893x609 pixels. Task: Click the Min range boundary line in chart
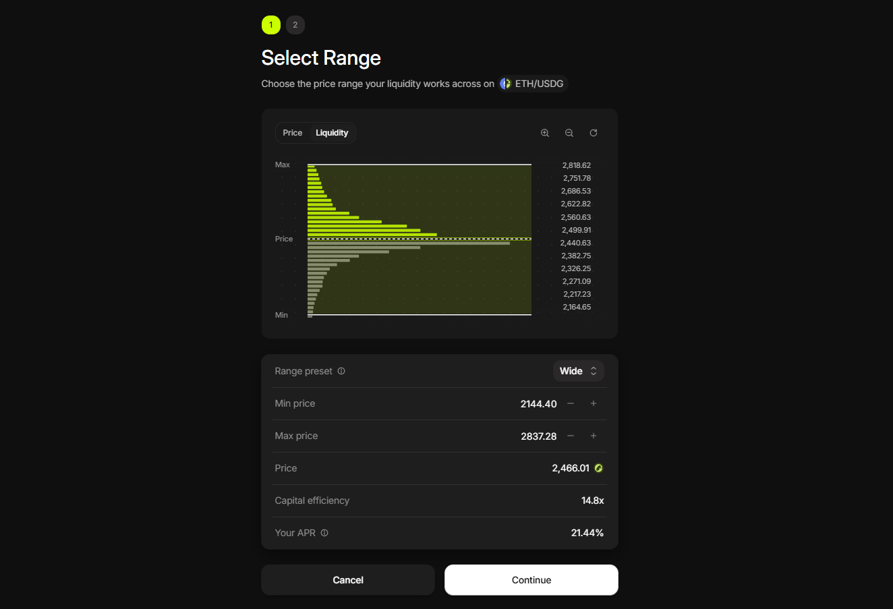coord(420,314)
